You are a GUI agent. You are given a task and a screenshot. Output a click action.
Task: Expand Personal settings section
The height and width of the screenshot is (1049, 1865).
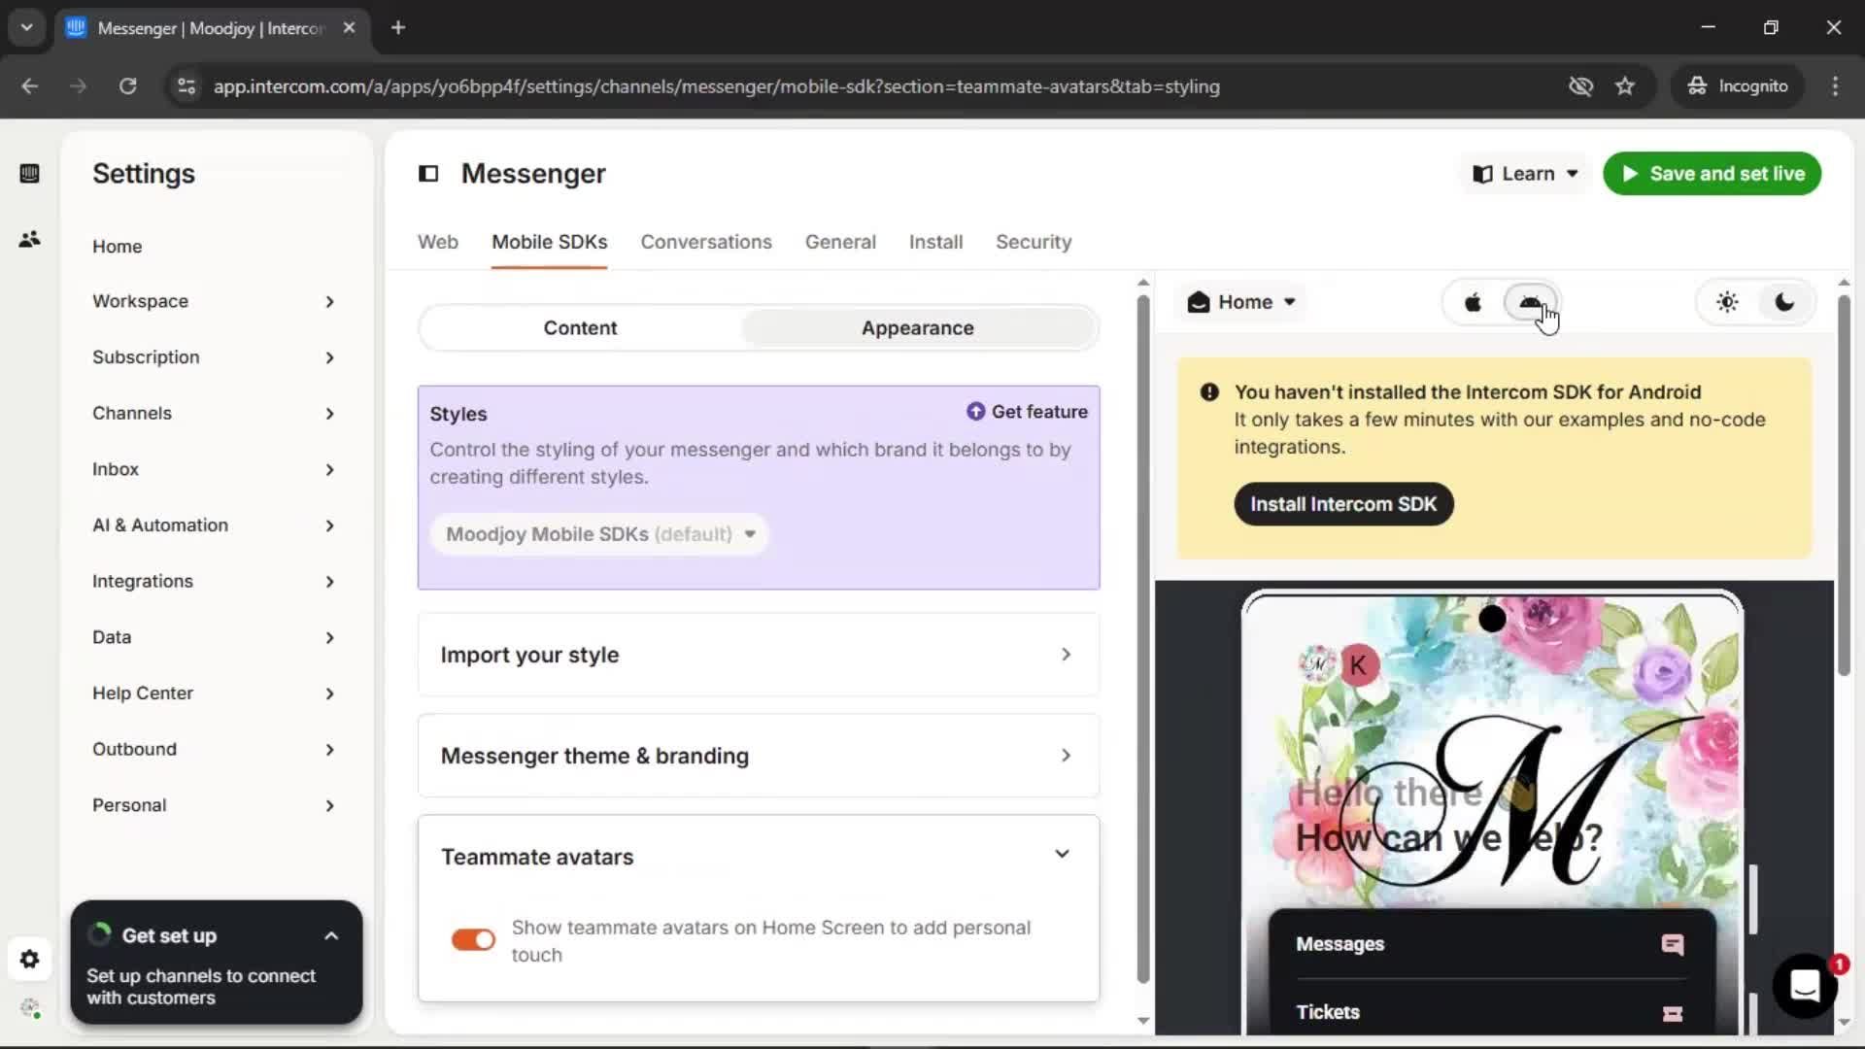pyautogui.click(x=214, y=806)
